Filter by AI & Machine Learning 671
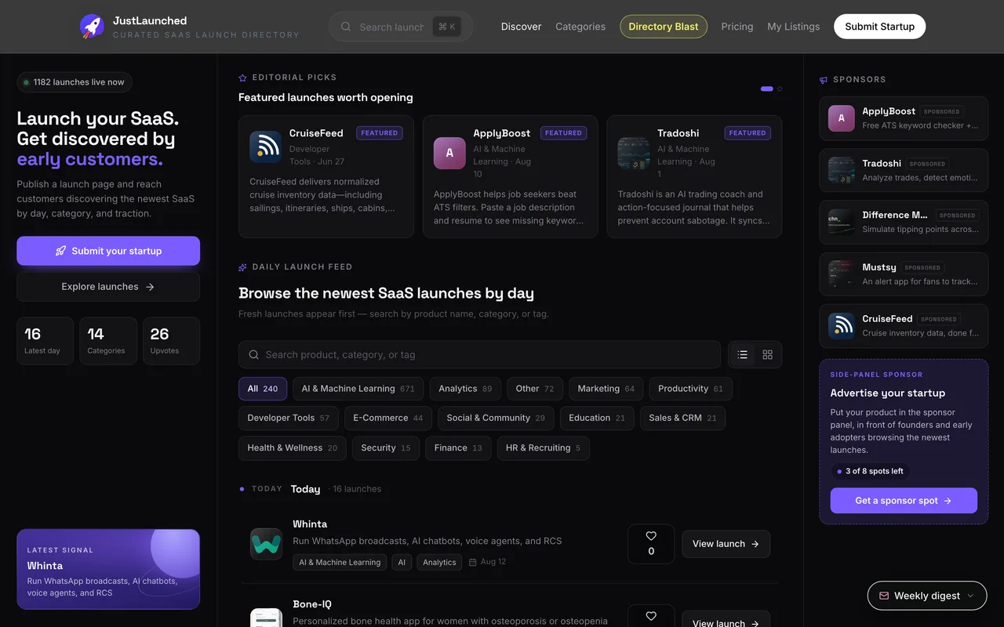 (x=358, y=389)
